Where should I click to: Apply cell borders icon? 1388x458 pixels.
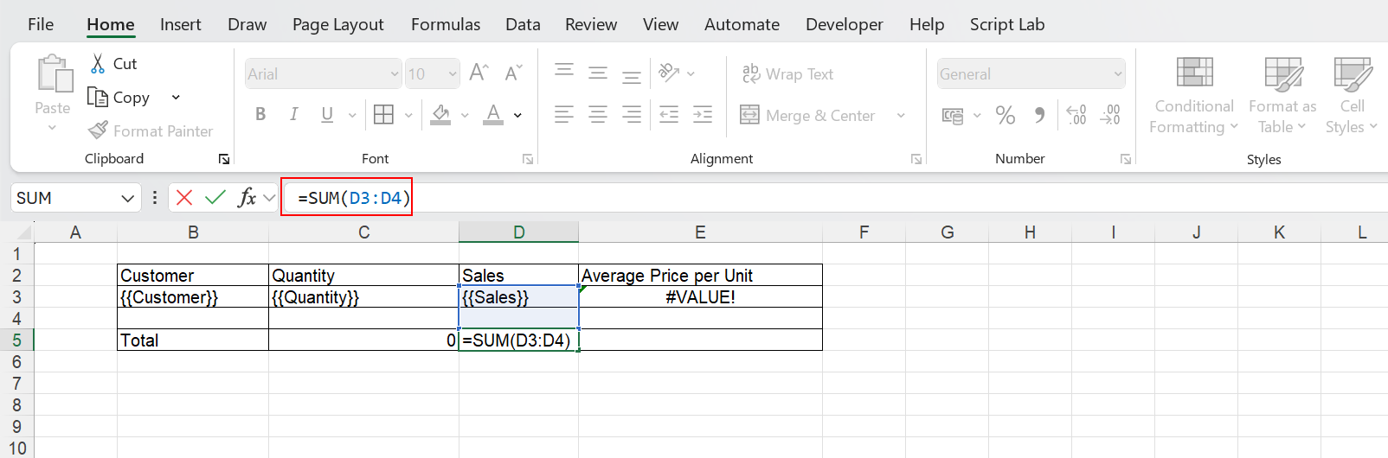(383, 114)
